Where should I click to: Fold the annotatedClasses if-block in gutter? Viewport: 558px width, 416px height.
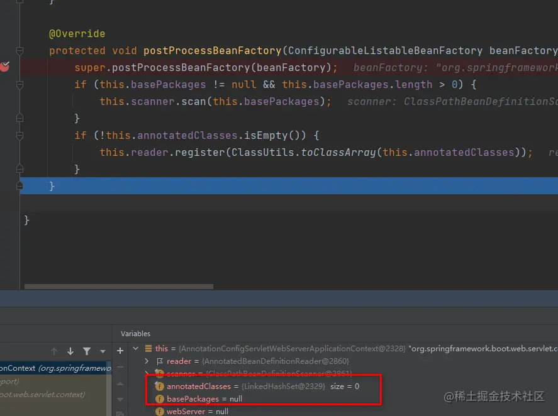(20, 136)
